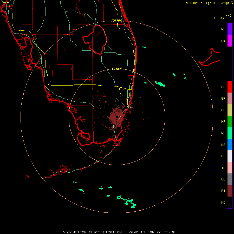Click the '100 NMI' range ring label
The image size is (234, 234).
coord(117,21)
